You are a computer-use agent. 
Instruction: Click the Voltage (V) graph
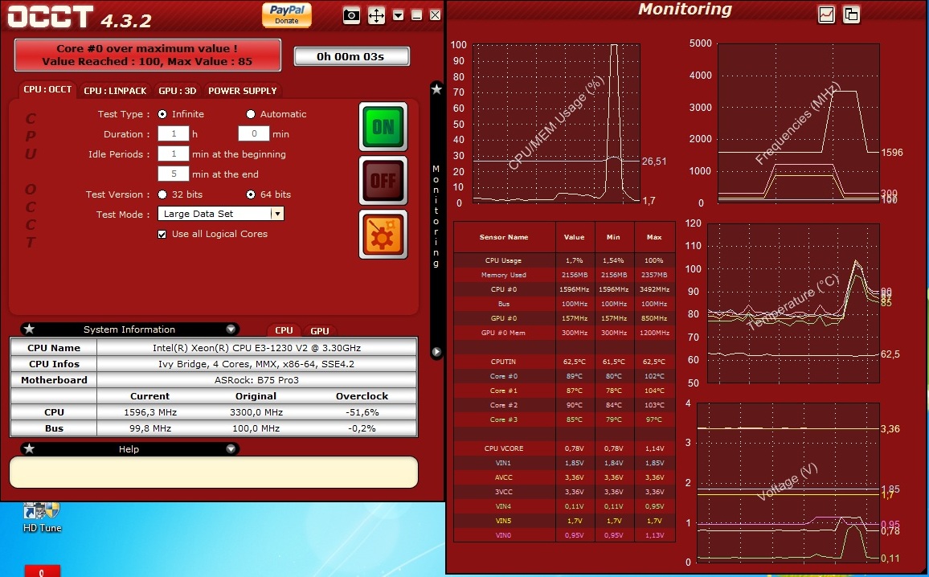click(788, 483)
